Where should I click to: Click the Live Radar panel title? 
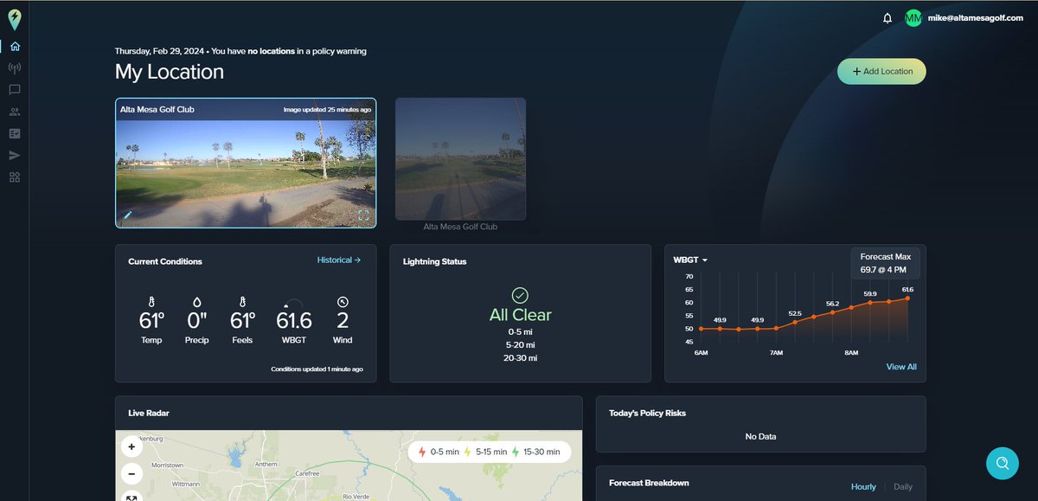pyautogui.click(x=149, y=413)
